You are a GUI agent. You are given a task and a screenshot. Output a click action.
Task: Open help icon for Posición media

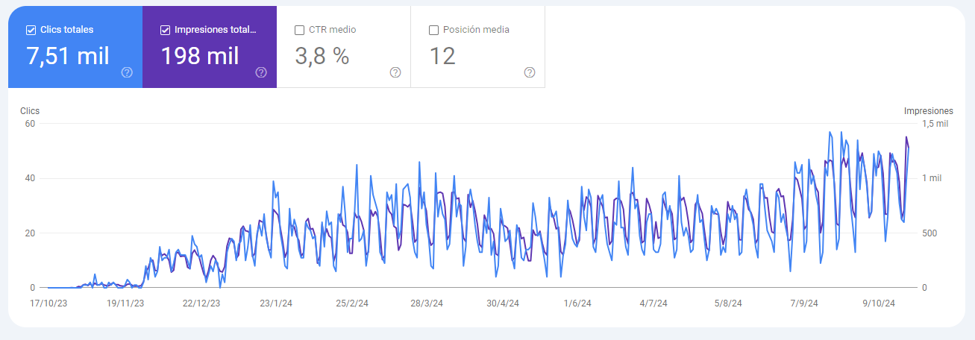[530, 72]
